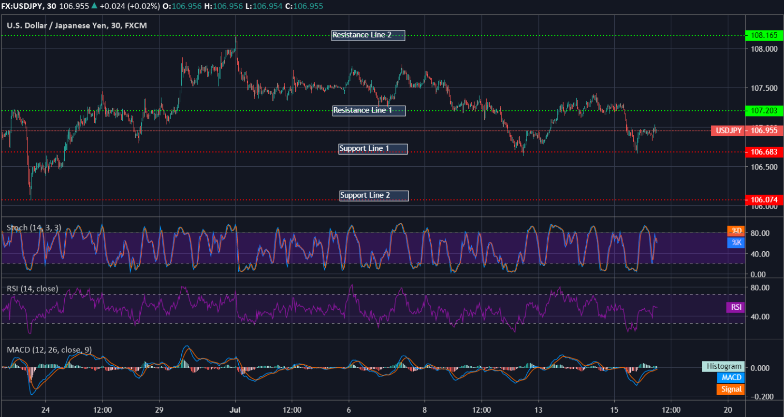The image size is (784, 417).
Task: Click the Stoch (14, 3, 3) indicator title
Action: 34,228
